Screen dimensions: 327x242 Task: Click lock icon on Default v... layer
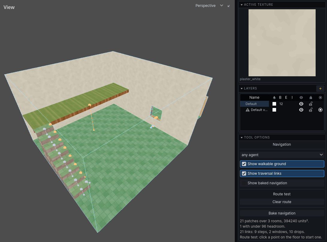311,110
